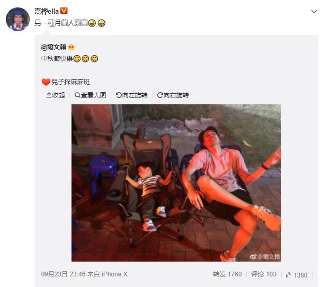Screen dimensions: 322x287
Task: Click the crown badge next to @爾文賴
Action: click(71, 47)
